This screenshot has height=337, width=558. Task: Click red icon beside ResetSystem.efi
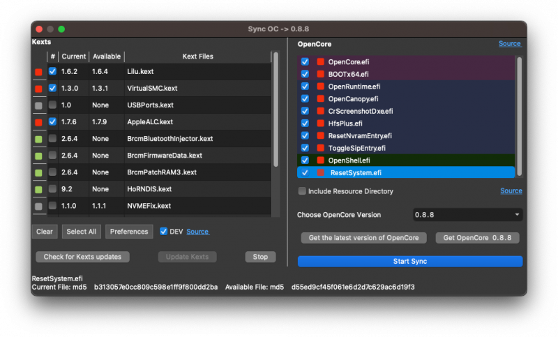pyautogui.click(x=322, y=172)
